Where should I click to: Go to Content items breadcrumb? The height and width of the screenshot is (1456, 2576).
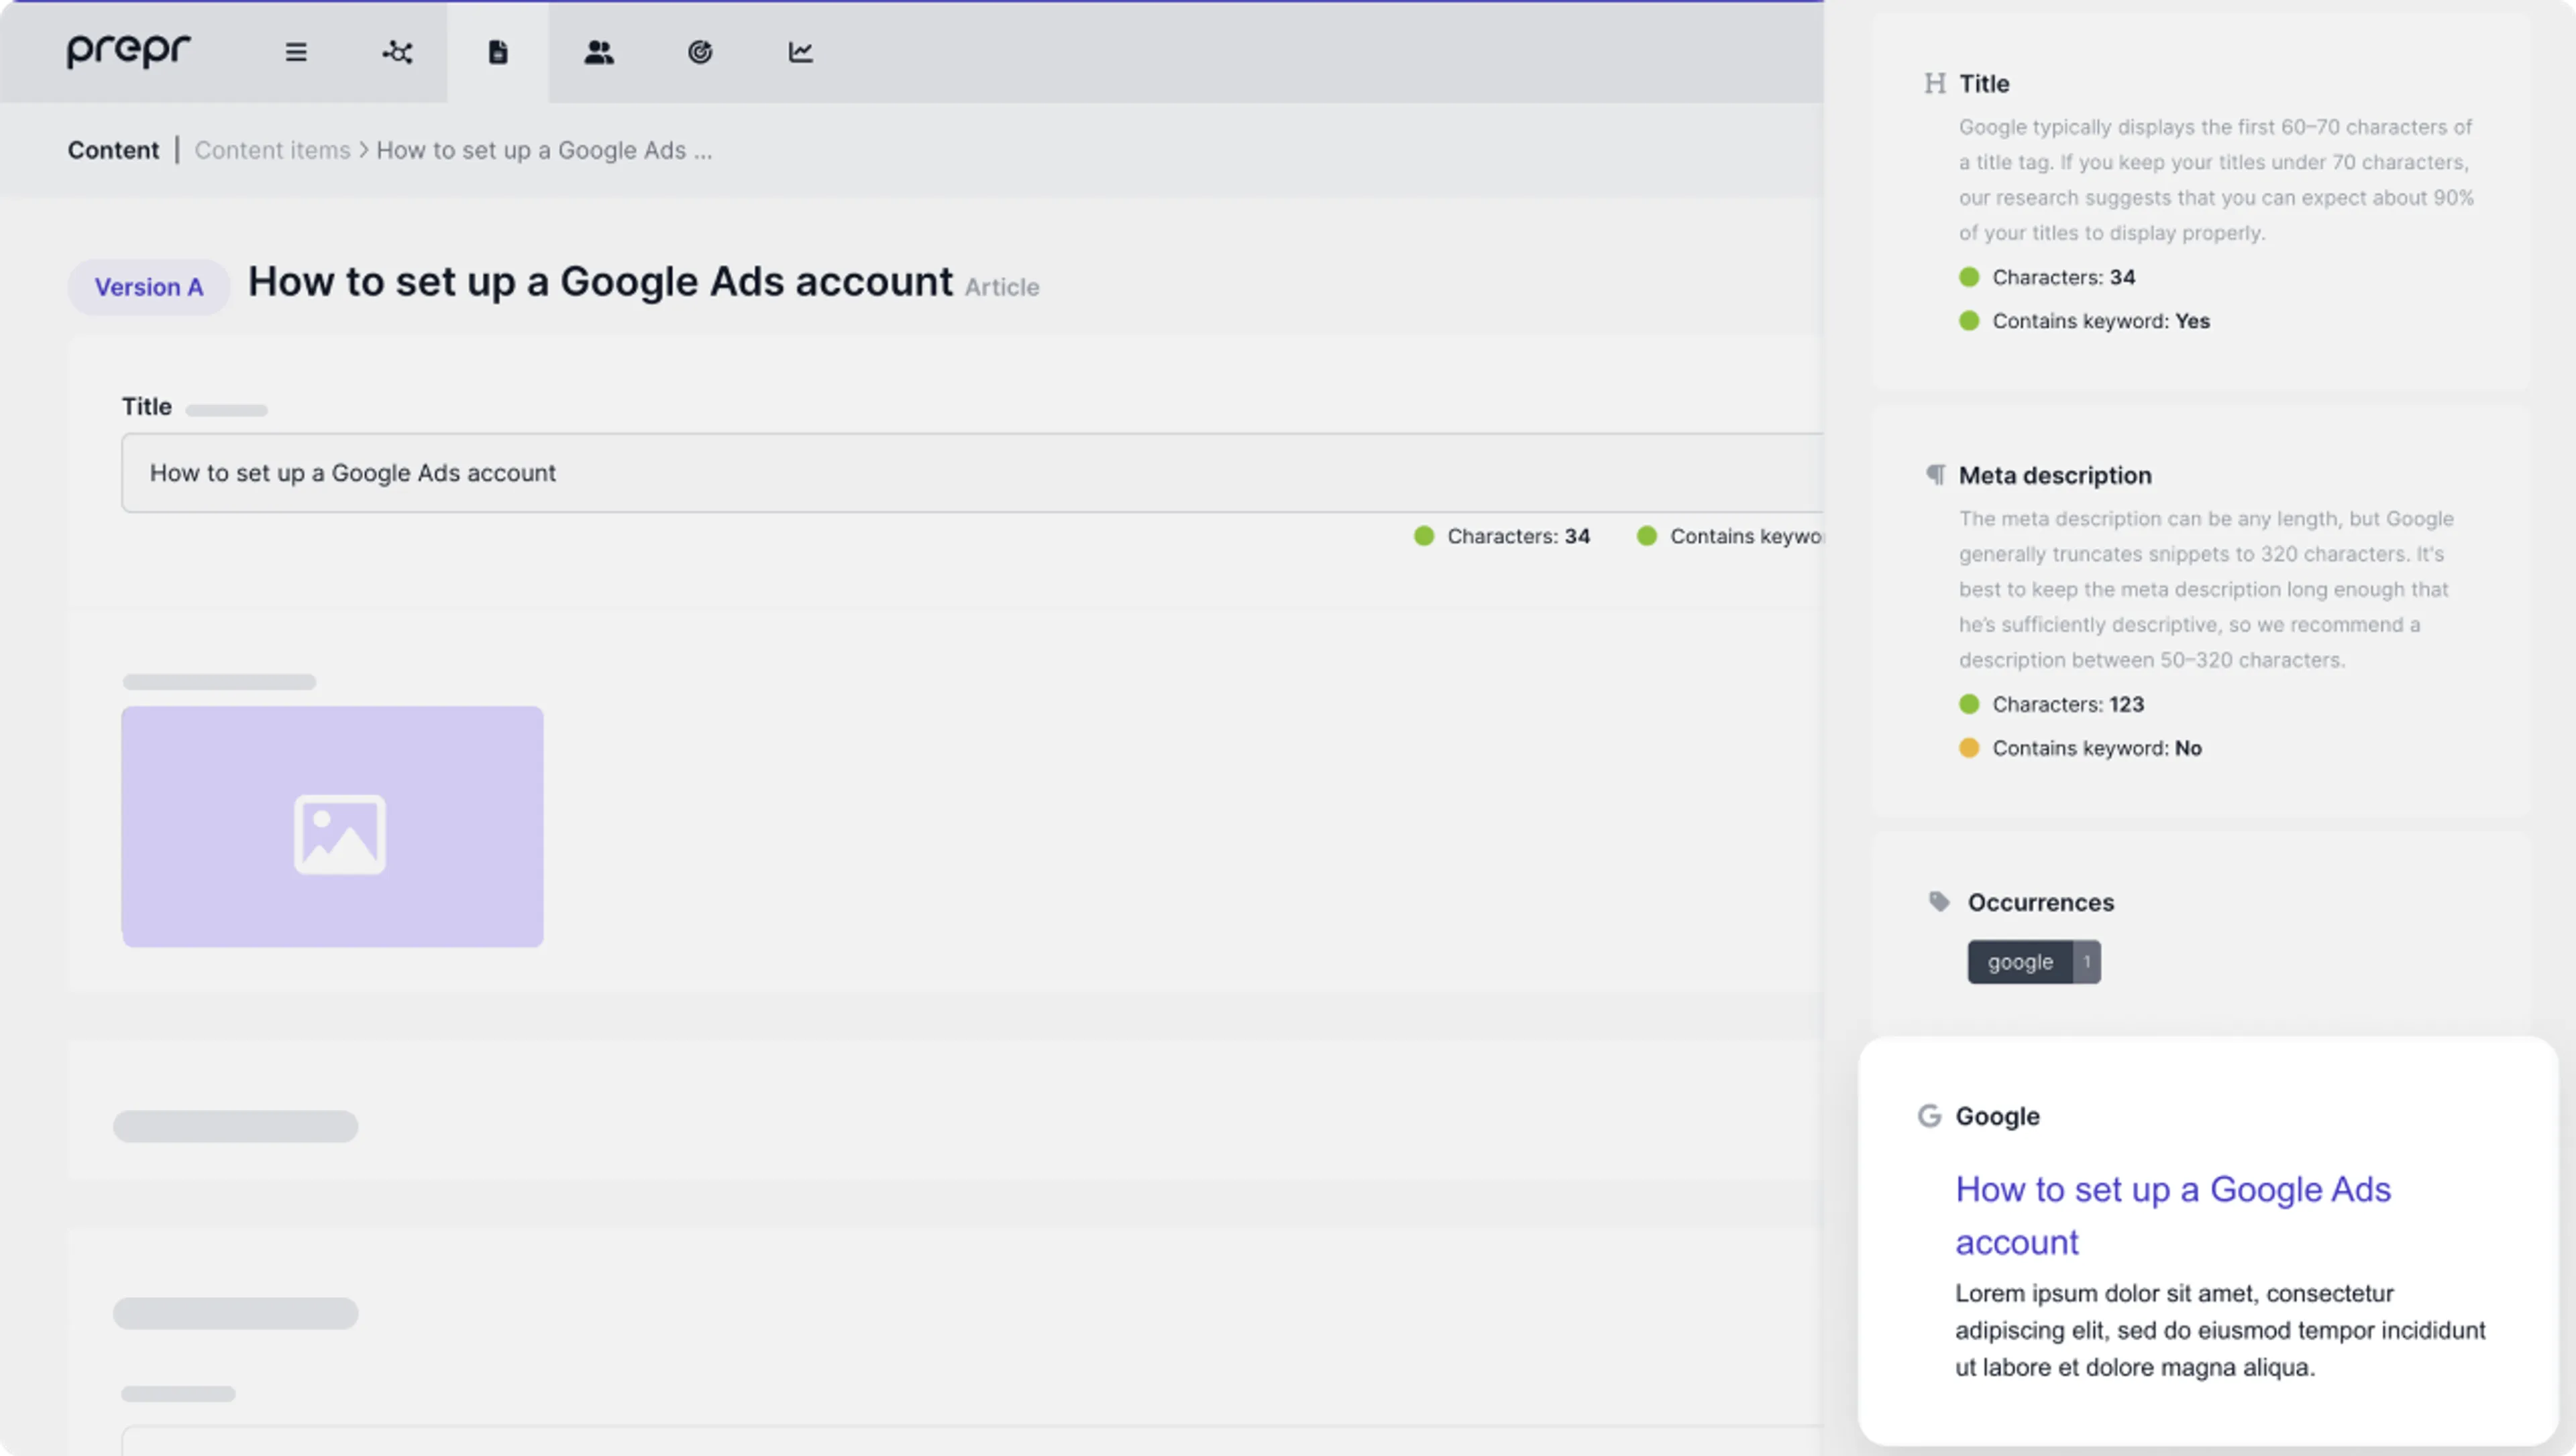coord(272,150)
